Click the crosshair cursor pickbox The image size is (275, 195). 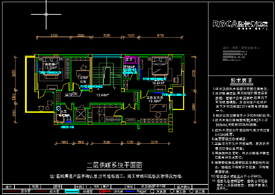point(46,14)
